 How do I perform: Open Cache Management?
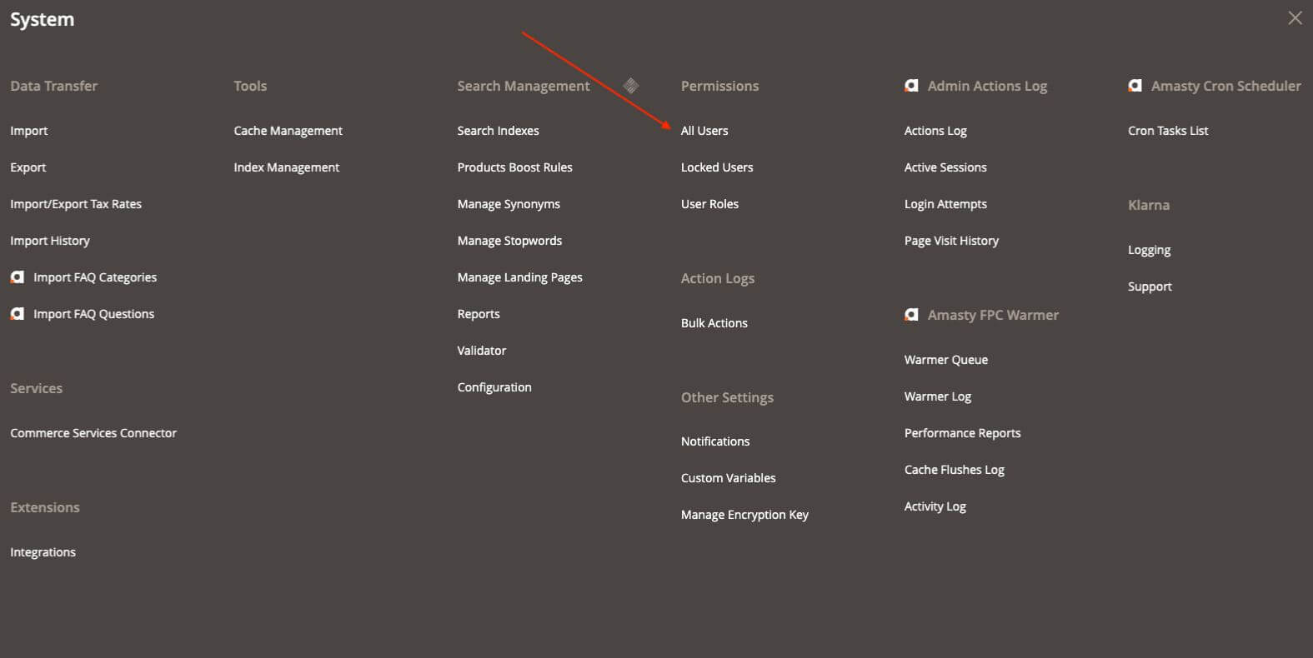(x=288, y=131)
